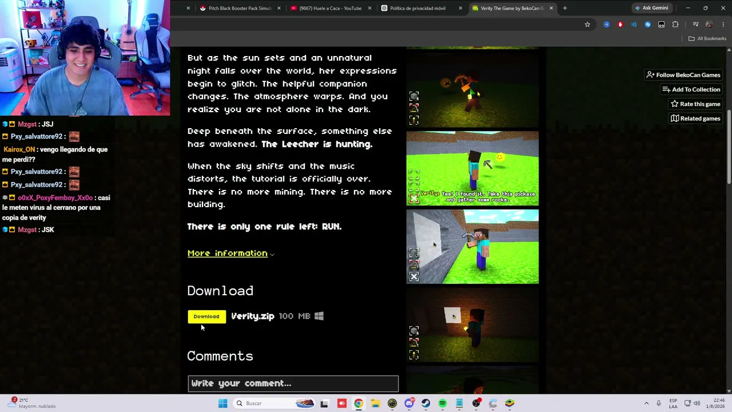Open the media controls toolbar icon
Image resolution: width=732 pixels, height=412 pixels.
pyautogui.click(x=695, y=25)
